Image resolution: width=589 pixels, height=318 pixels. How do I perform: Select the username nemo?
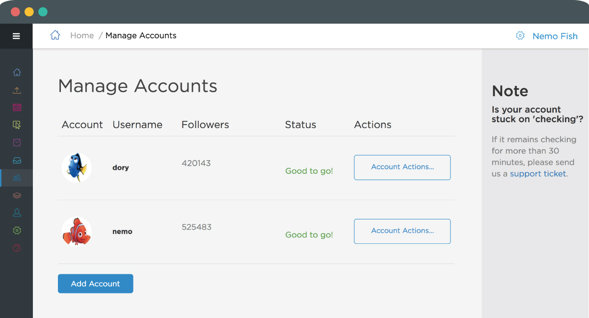[122, 232]
